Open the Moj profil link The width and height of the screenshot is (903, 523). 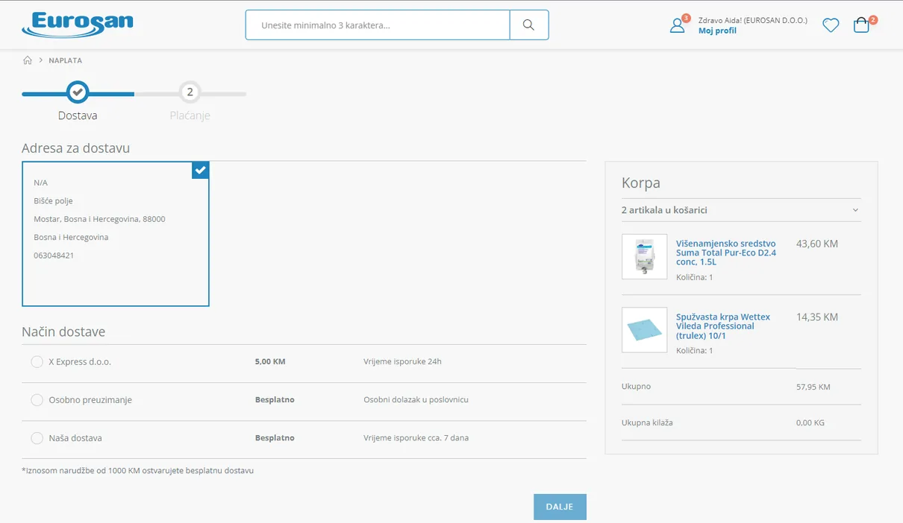pos(717,31)
